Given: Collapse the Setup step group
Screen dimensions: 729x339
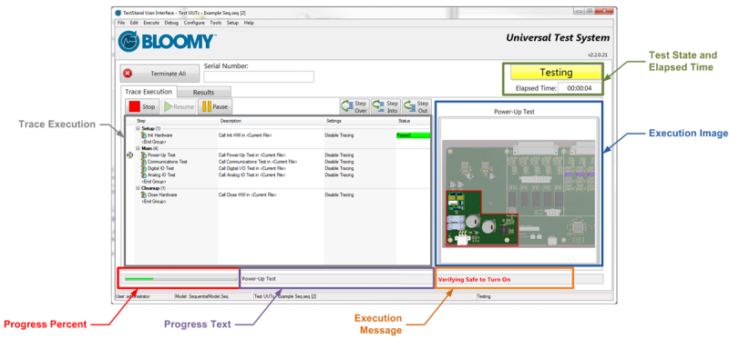Looking at the screenshot, I should click(139, 128).
